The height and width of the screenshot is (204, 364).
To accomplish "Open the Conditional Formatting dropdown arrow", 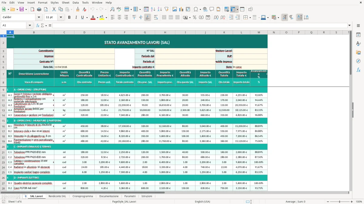I will click(x=278, y=18).
